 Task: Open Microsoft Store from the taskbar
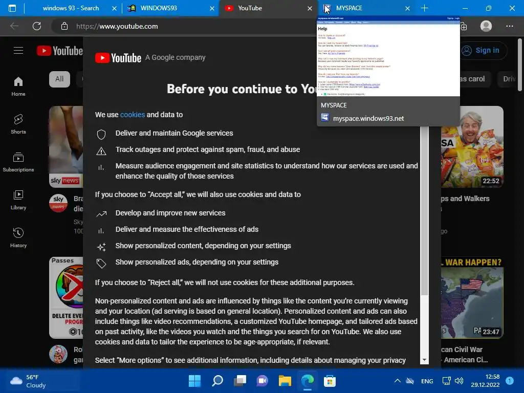point(330,381)
